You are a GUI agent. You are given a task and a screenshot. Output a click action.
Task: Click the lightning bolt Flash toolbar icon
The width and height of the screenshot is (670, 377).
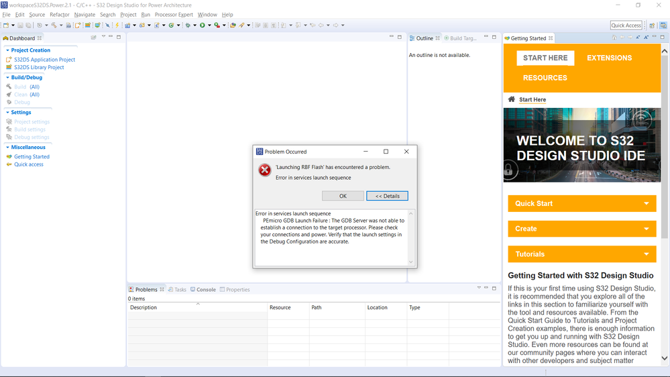tap(117, 25)
